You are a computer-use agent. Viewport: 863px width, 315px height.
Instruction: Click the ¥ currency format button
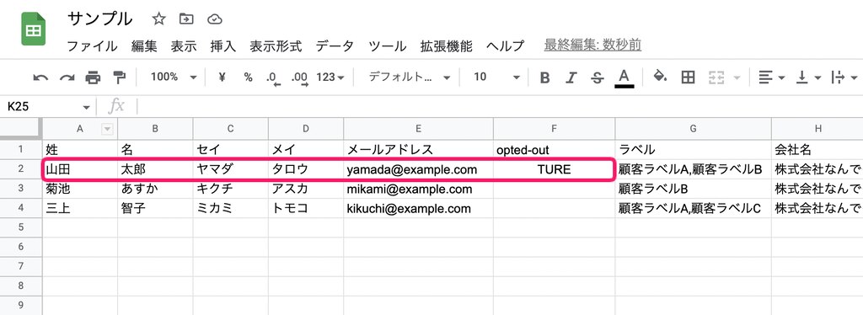[222, 77]
